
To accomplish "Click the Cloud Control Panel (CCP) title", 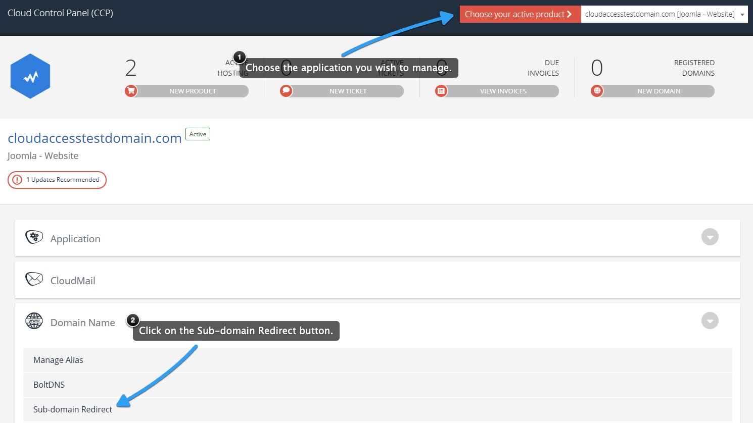I will (60, 13).
